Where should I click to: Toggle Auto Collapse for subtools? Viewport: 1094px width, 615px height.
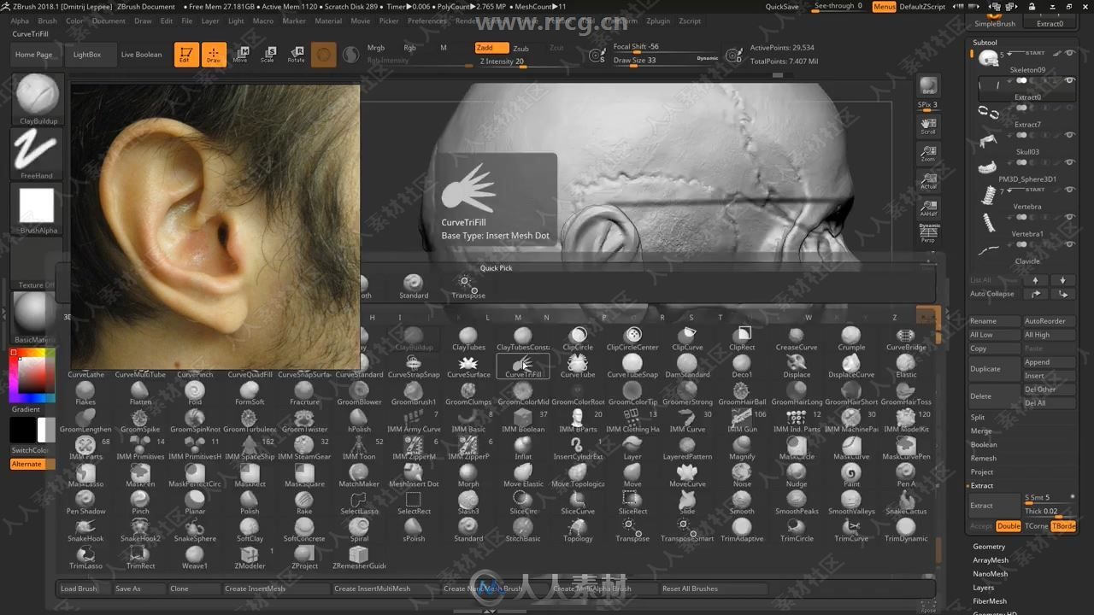(x=992, y=294)
